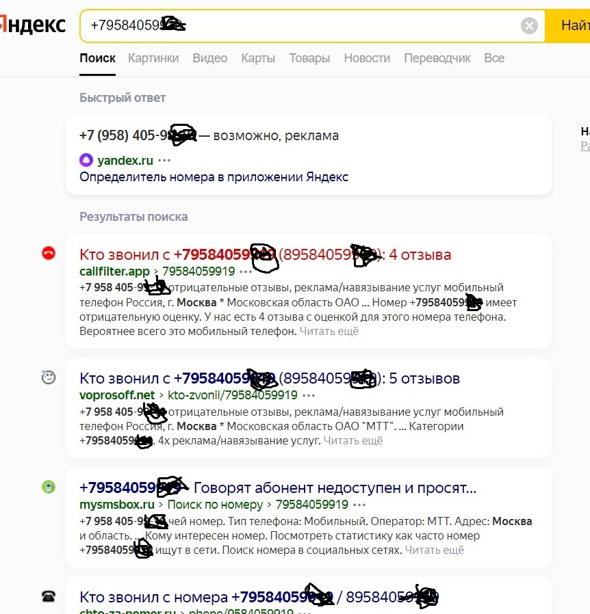The image size is (590, 614).
Task: Click the red phone favicon for callfilter.app
Action: (x=48, y=254)
